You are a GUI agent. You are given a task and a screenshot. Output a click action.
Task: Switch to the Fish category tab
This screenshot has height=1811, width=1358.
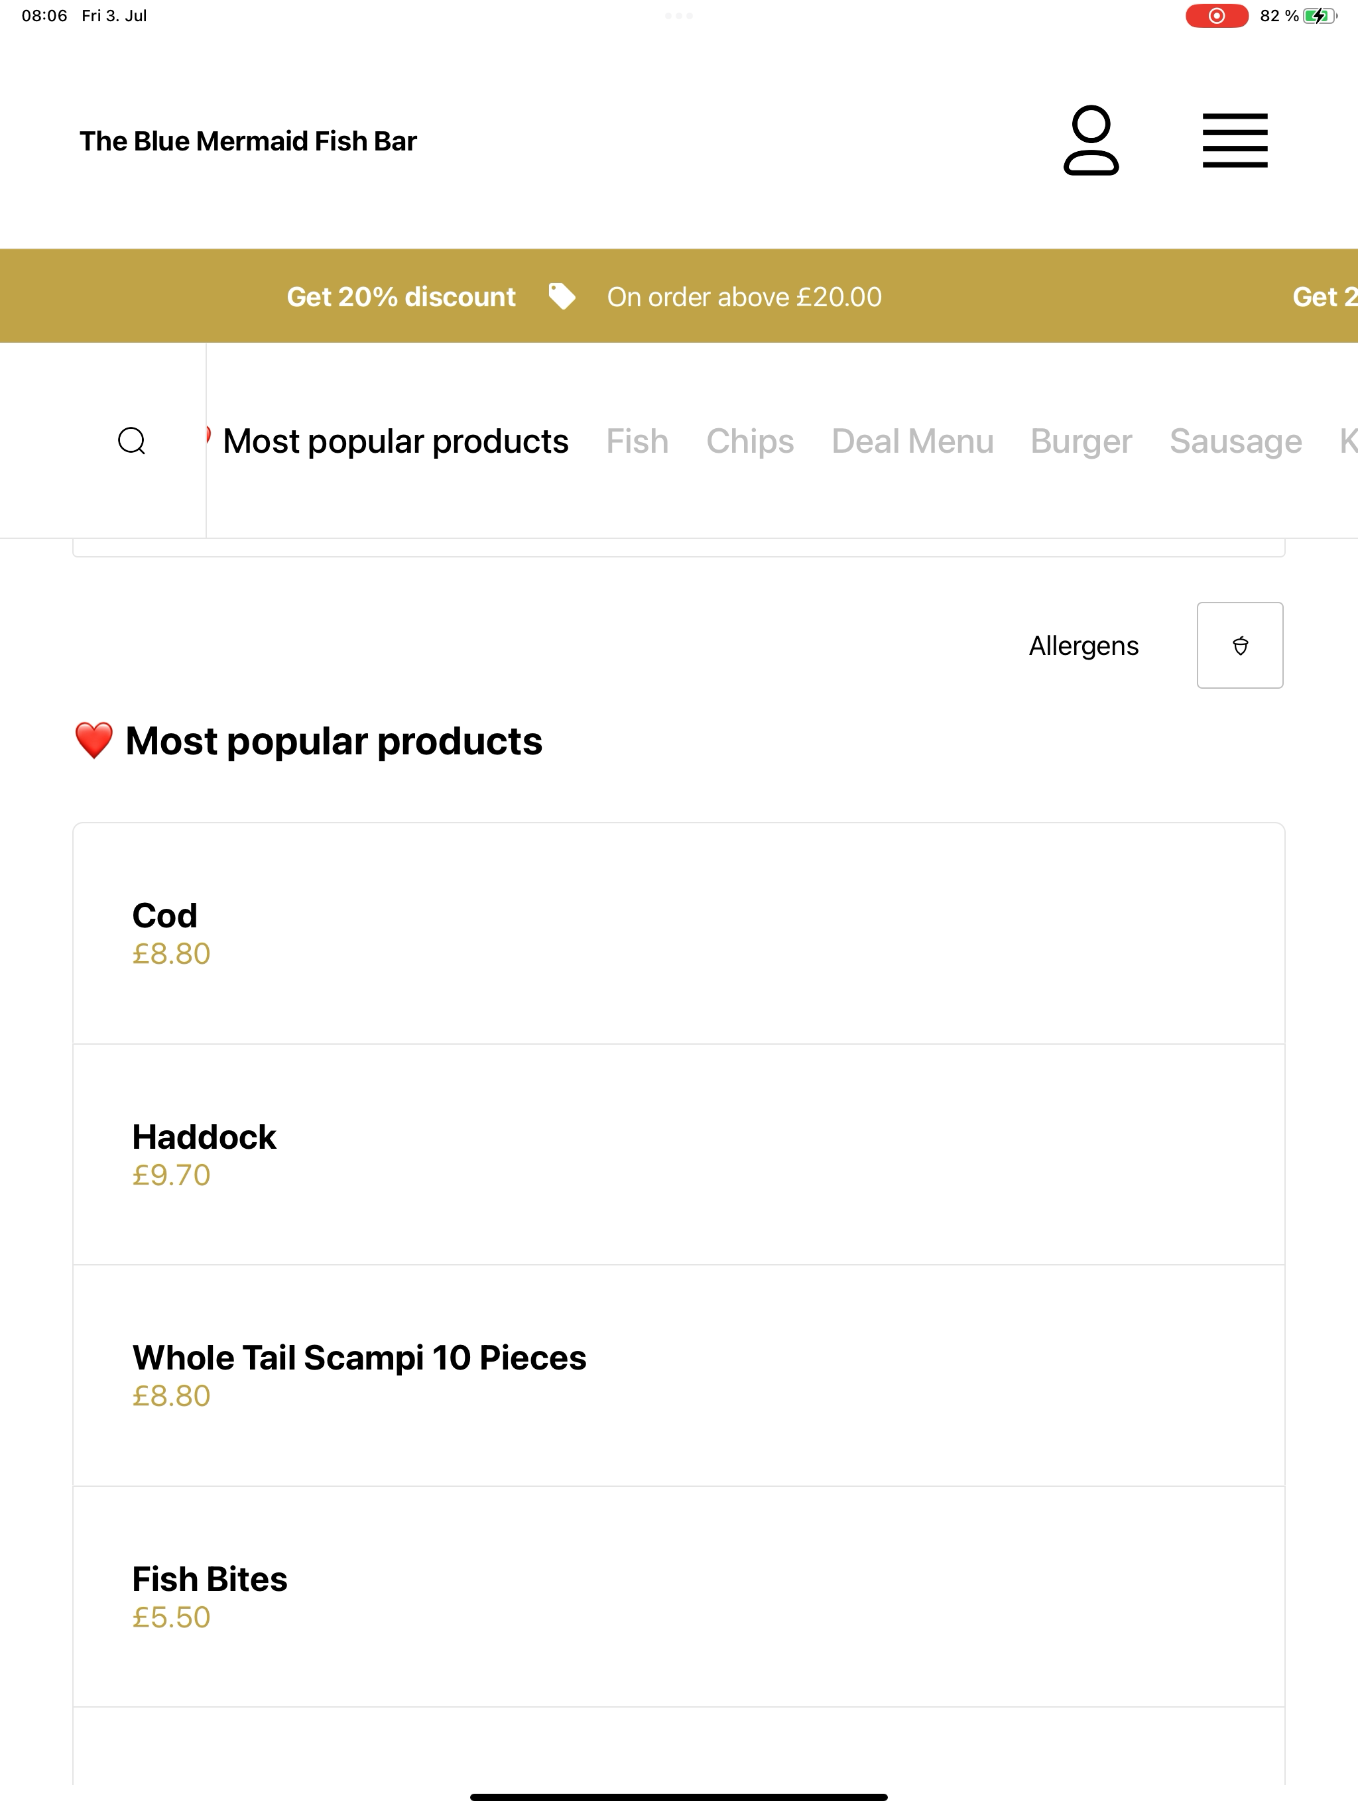point(637,441)
